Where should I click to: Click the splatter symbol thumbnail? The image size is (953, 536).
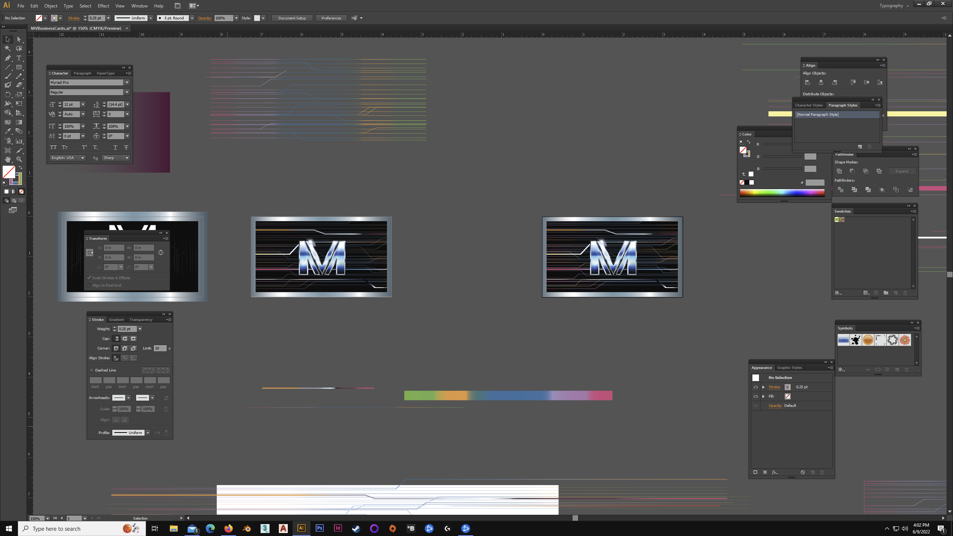(855, 340)
